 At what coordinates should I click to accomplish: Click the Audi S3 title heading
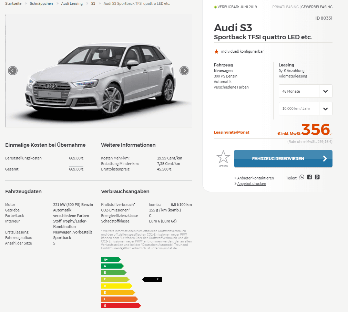pos(233,28)
